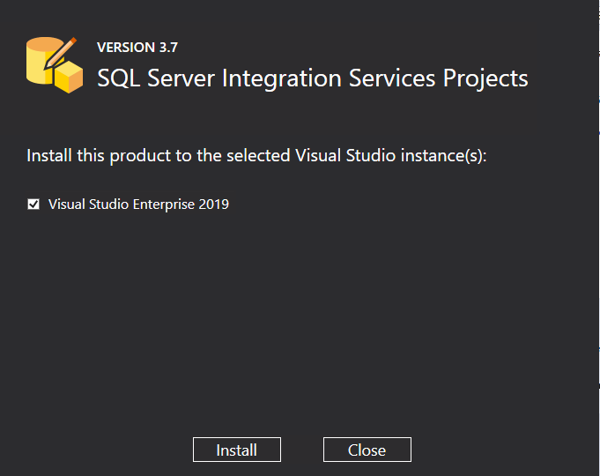The width and height of the screenshot is (600, 476).
Task: Click the checkmark box beside Visual Studio Enterprise
Action: point(33,205)
